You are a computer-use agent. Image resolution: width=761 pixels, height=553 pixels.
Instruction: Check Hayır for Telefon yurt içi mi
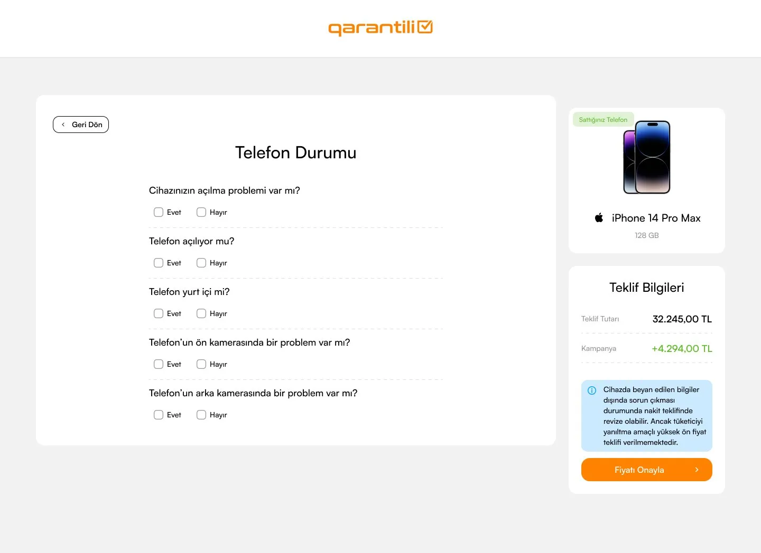pos(201,313)
